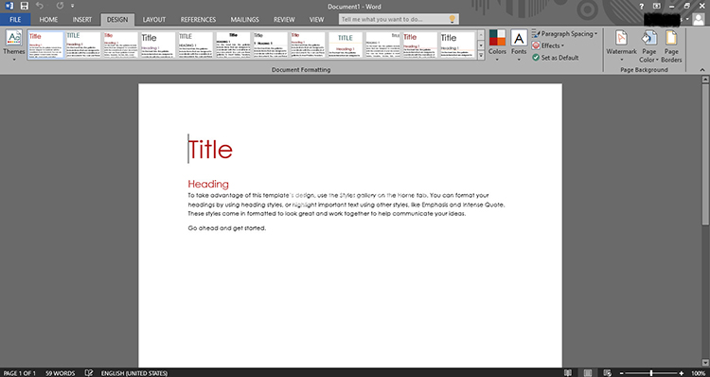Open Word Help question mark

tap(641, 7)
